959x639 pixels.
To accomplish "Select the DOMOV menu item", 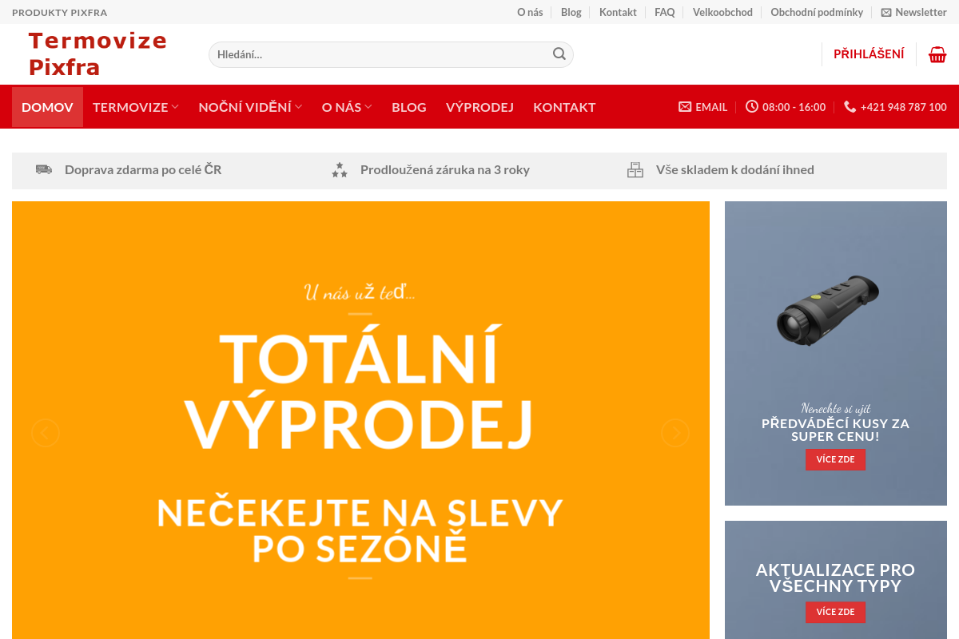I will (47, 106).
